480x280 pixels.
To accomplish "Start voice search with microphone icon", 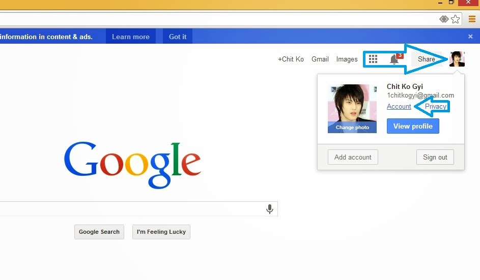I will click(x=270, y=209).
